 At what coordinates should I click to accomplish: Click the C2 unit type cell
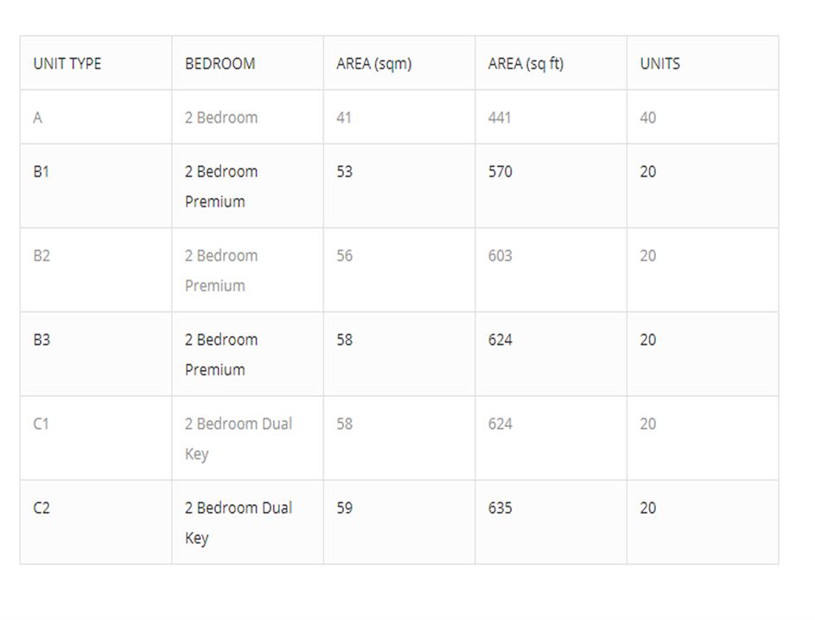(41, 508)
